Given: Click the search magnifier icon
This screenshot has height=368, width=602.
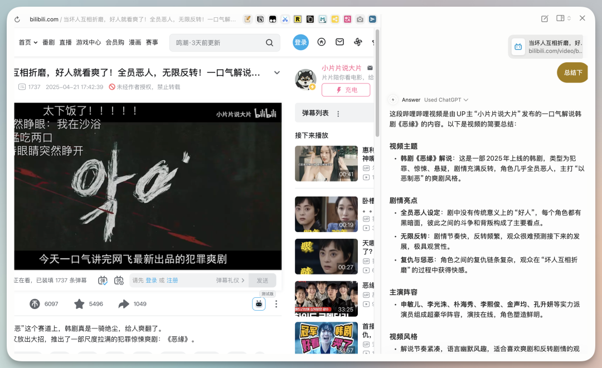Looking at the screenshot, I should pyautogui.click(x=269, y=42).
